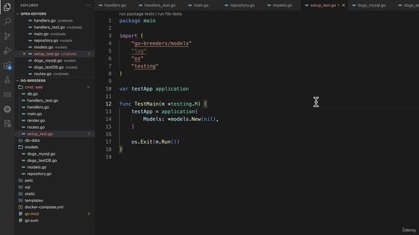Open db.go in cmd/web folder
The height and width of the screenshot is (235, 419).
tap(32, 94)
